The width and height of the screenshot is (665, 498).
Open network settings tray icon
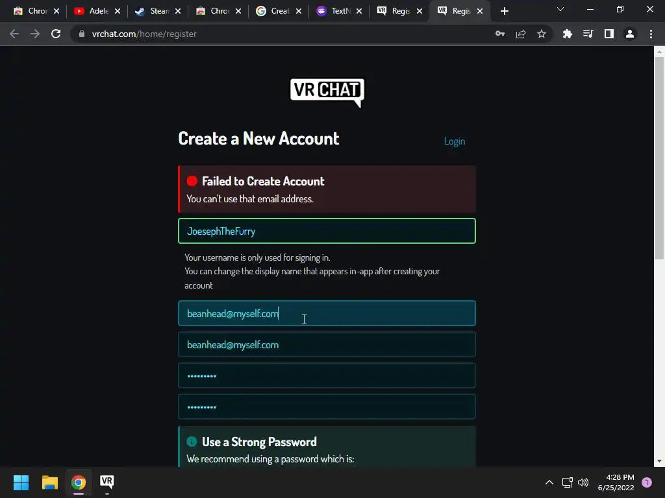point(567,482)
